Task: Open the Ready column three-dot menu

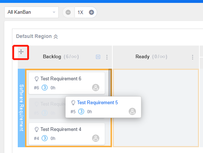Action: 192,57
